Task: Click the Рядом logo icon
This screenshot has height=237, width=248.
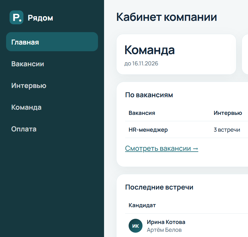Action: pyautogui.click(x=16, y=17)
